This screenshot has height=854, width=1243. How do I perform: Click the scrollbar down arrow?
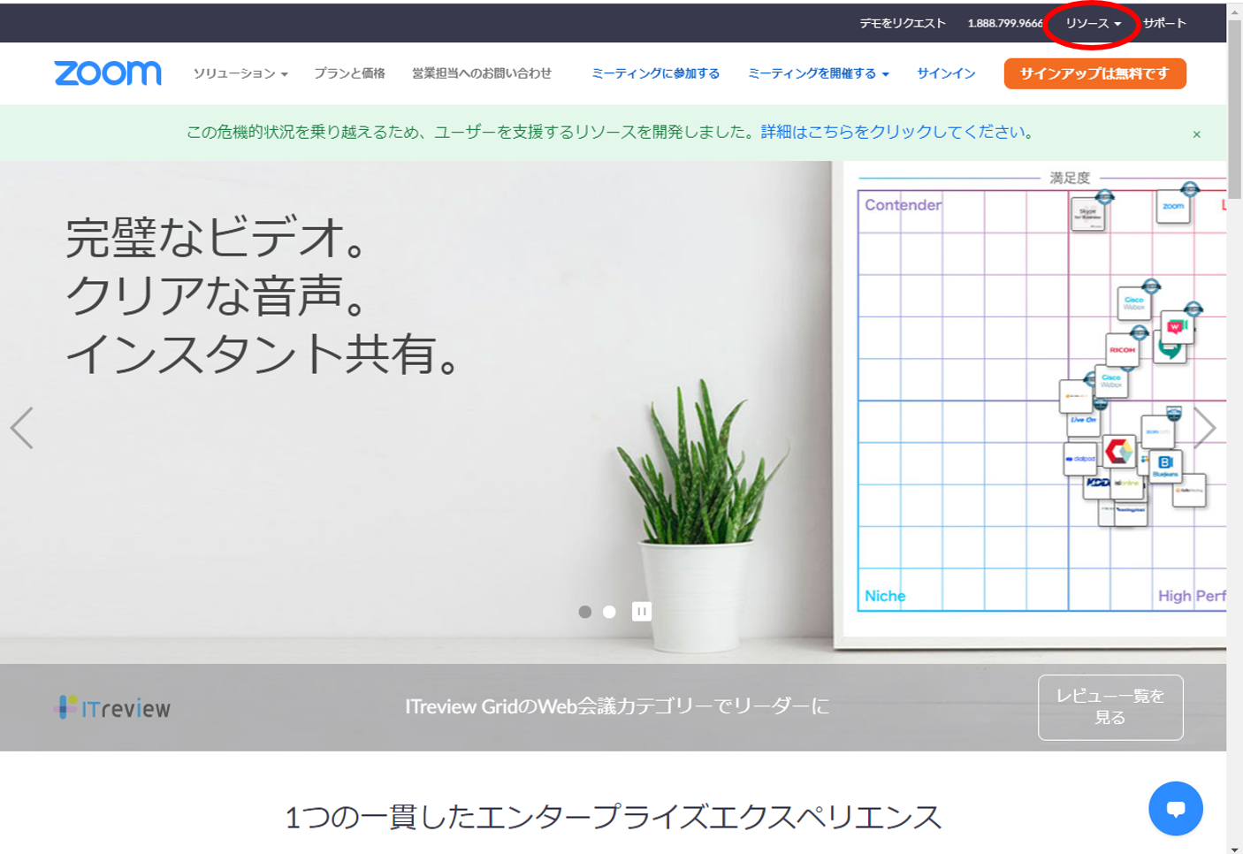tap(1235, 848)
